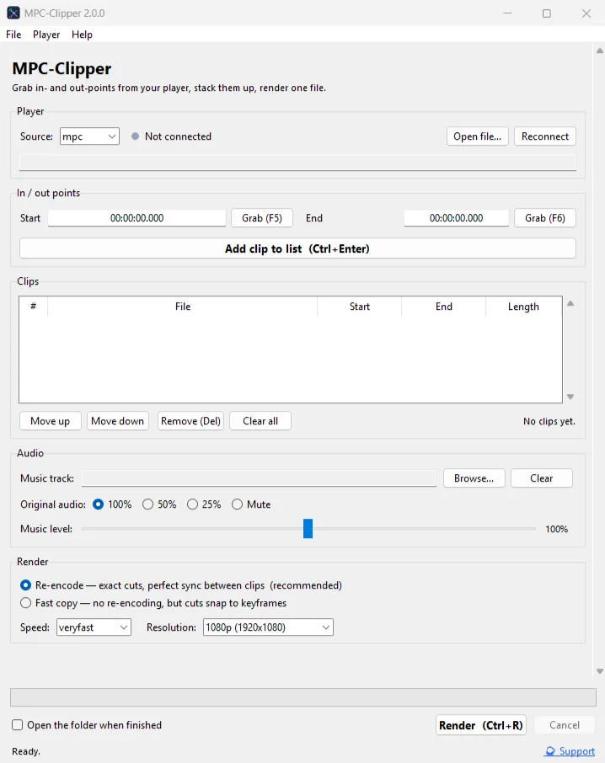Screen dimensions: 605x763
Task: Click the Open file... button
Action: coord(478,136)
